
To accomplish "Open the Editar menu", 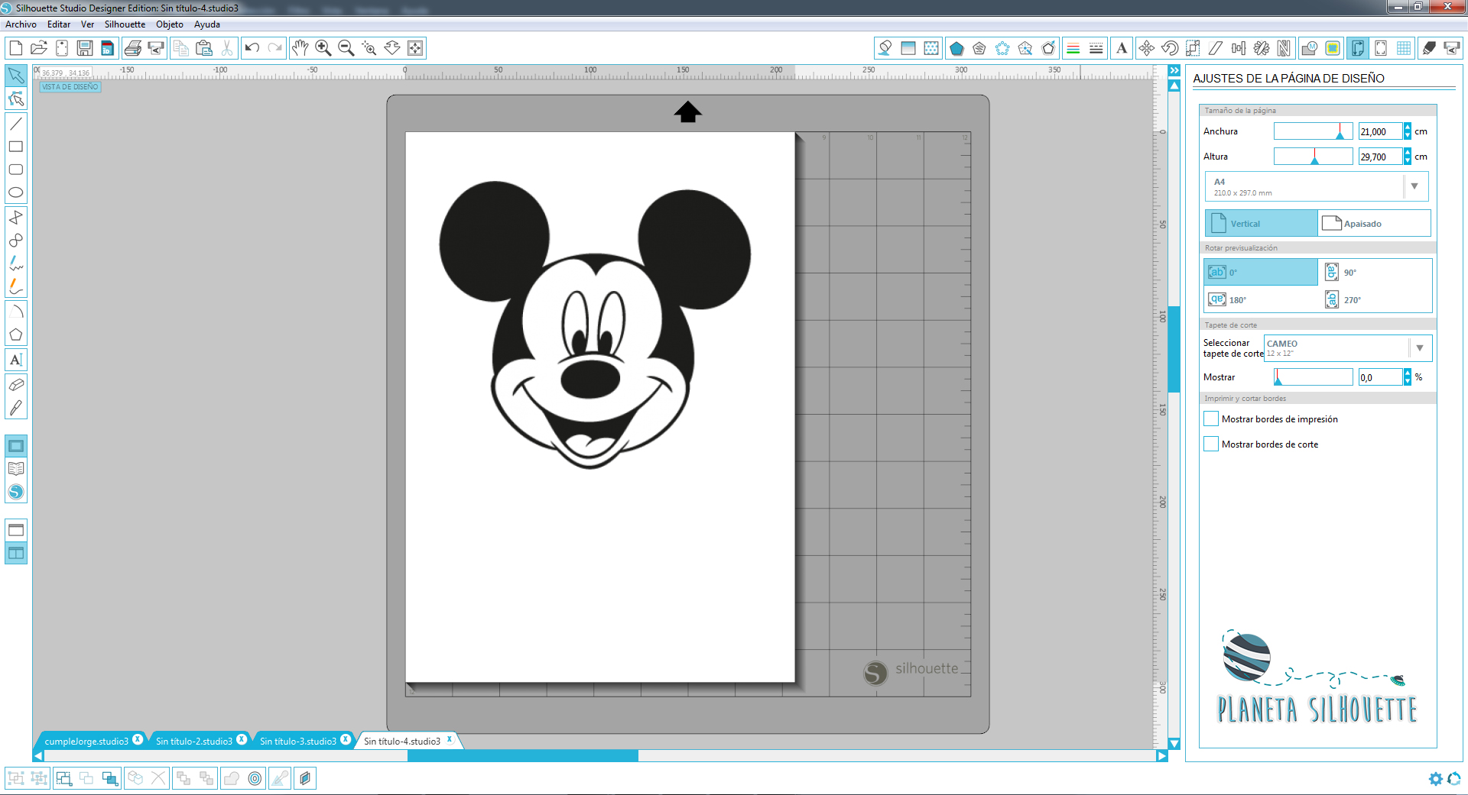I will (x=59, y=24).
